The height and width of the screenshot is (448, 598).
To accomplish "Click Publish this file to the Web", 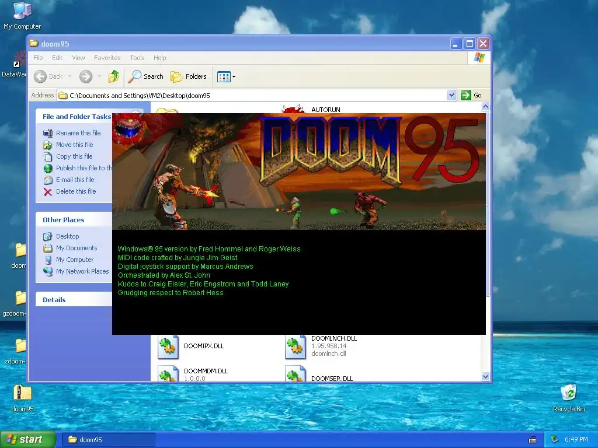I will 84,168.
